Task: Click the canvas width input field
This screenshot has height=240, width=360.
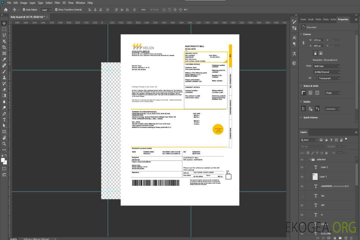Action: (318, 40)
